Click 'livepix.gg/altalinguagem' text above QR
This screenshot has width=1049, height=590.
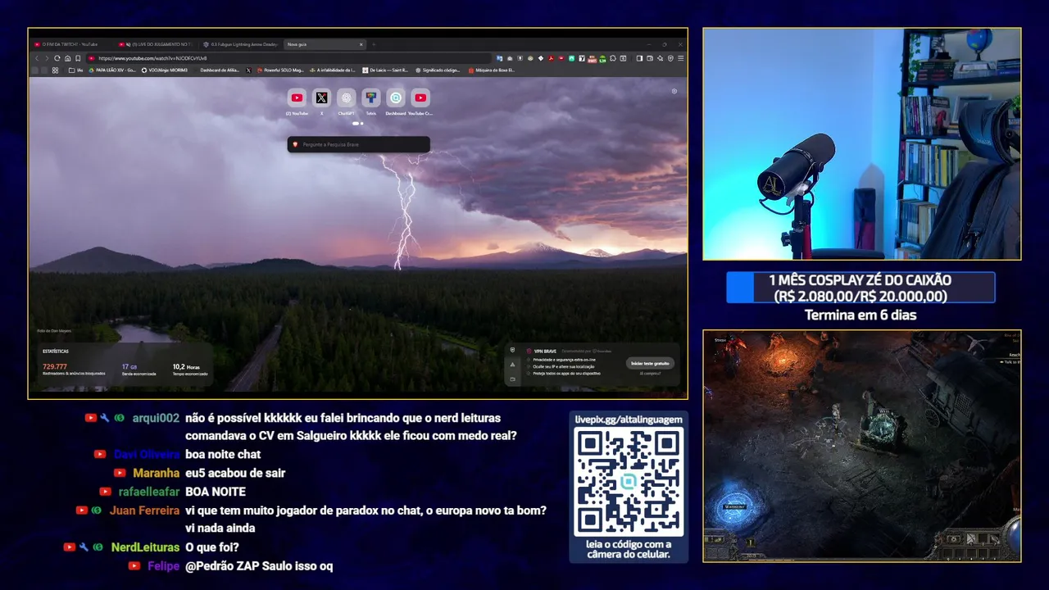(629, 419)
